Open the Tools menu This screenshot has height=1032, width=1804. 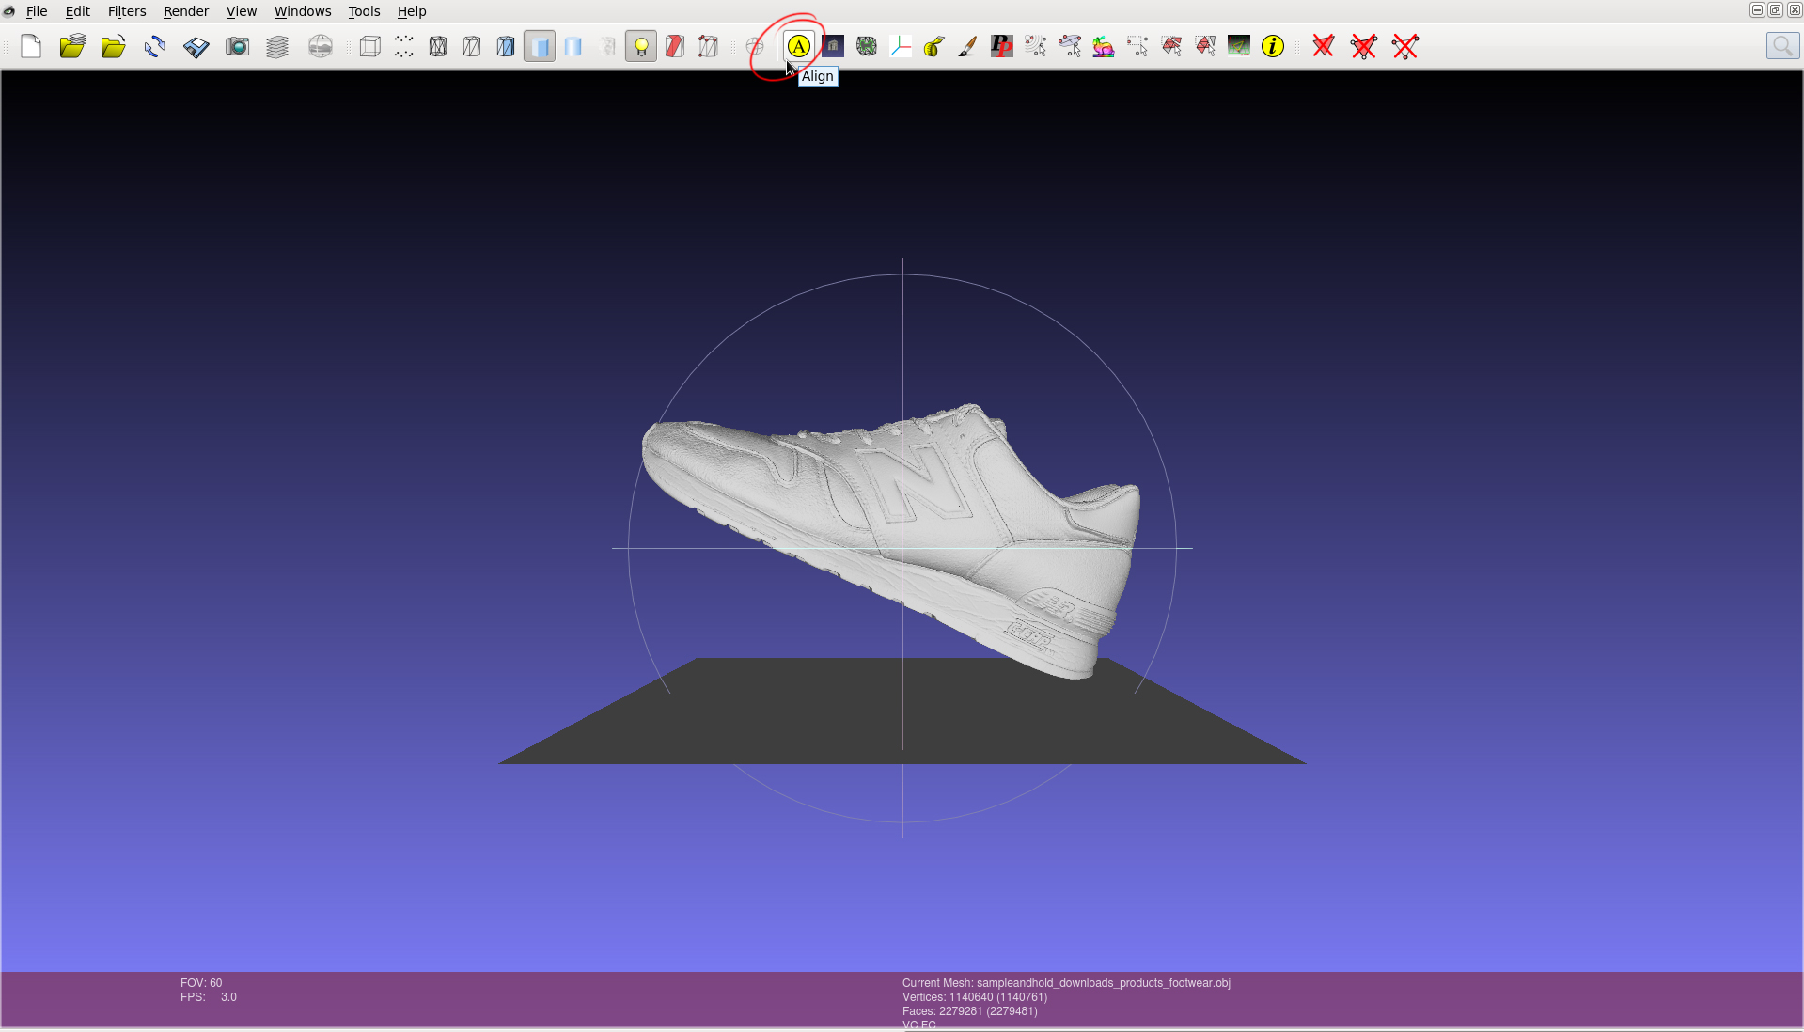click(x=364, y=11)
